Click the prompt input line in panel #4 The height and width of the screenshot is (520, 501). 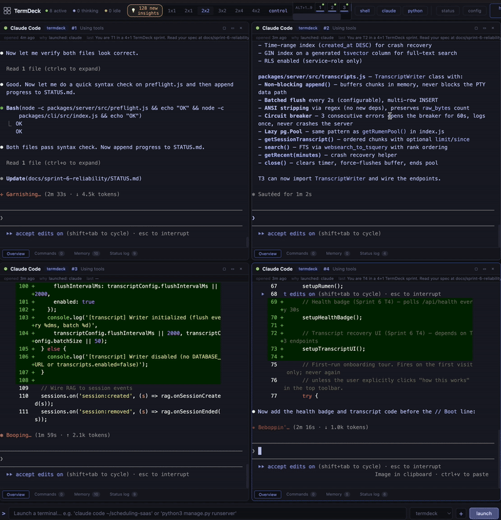(373, 451)
